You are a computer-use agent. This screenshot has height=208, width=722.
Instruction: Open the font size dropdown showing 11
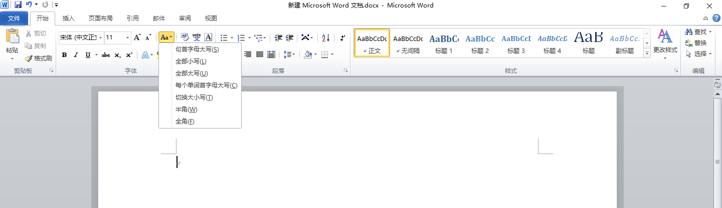tap(127, 37)
